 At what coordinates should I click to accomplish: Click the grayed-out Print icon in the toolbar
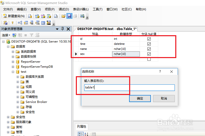click(x=75, y=16)
